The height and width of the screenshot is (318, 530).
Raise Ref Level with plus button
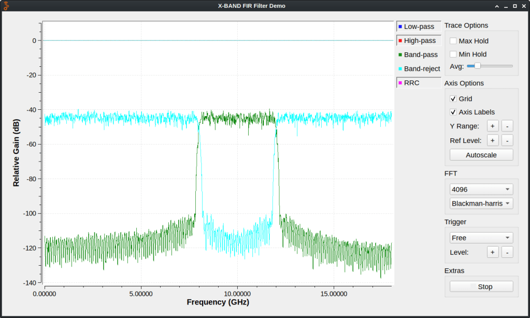493,140
